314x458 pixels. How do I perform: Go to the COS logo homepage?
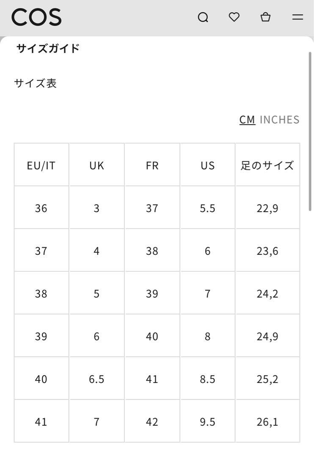tap(36, 17)
